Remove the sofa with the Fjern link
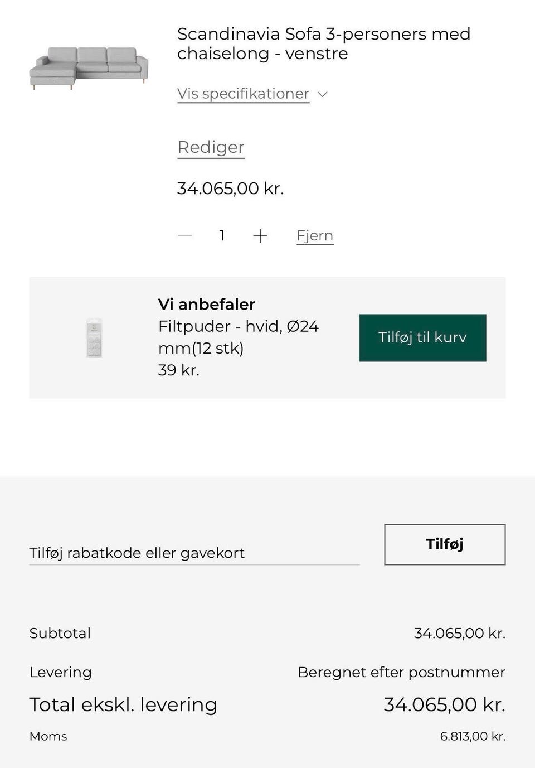Viewport: 535px width, 768px height. click(314, 235)
